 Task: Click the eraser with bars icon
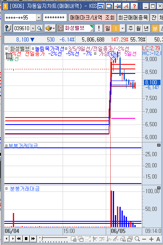click(x=123, y=239)
